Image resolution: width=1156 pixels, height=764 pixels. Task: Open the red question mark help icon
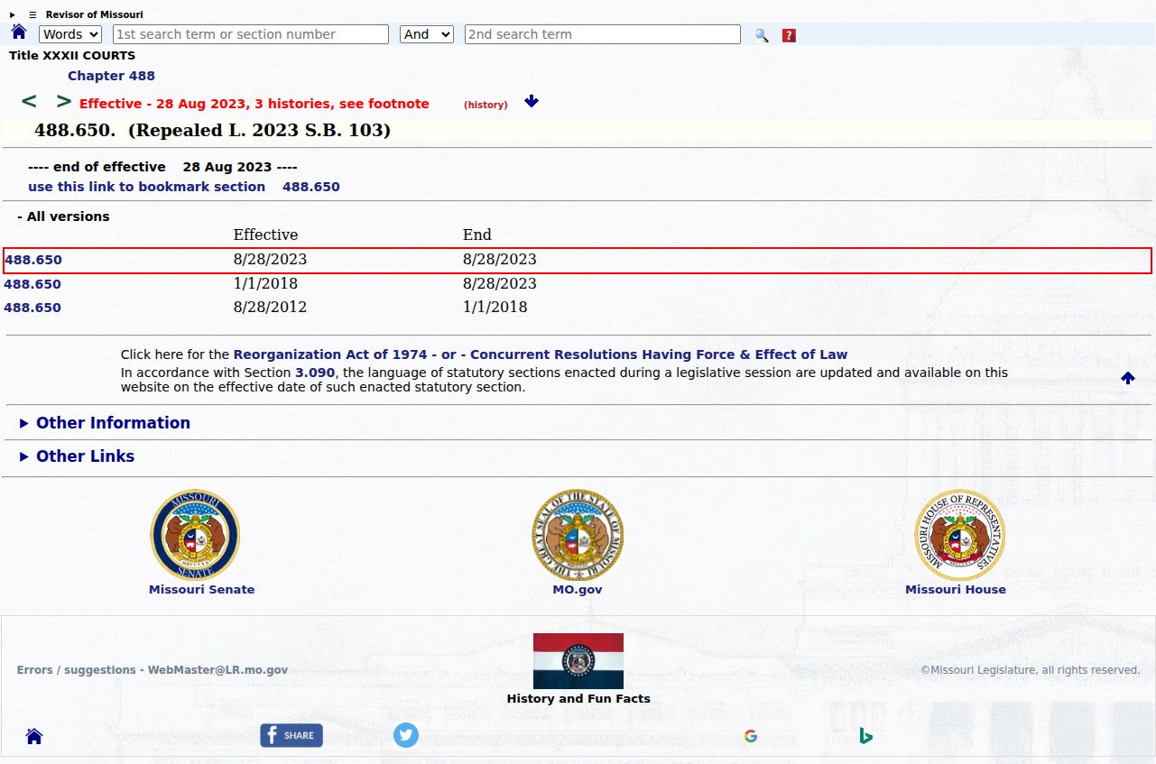(789, 35)
